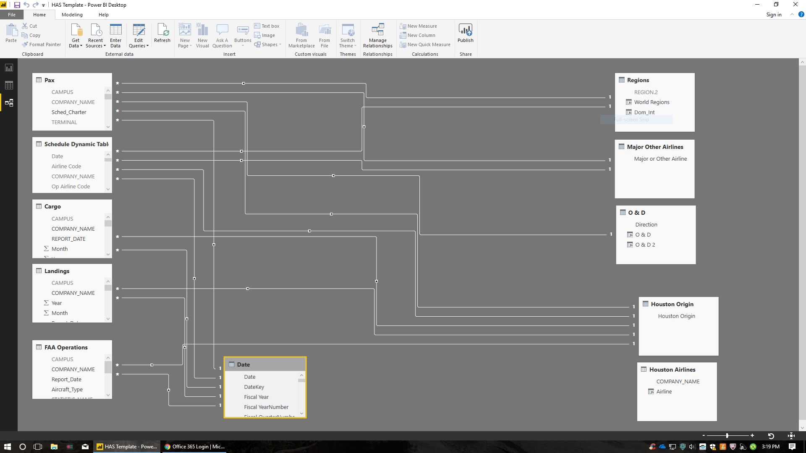The width and height of the screenshot is (806, 453).
Task: Click New Measure
Action: pos(419,26)
